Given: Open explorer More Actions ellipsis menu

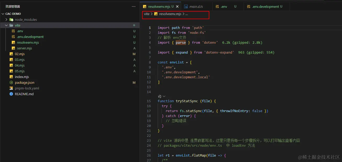Looking at the screenshot, I should [x=134, y=7].
